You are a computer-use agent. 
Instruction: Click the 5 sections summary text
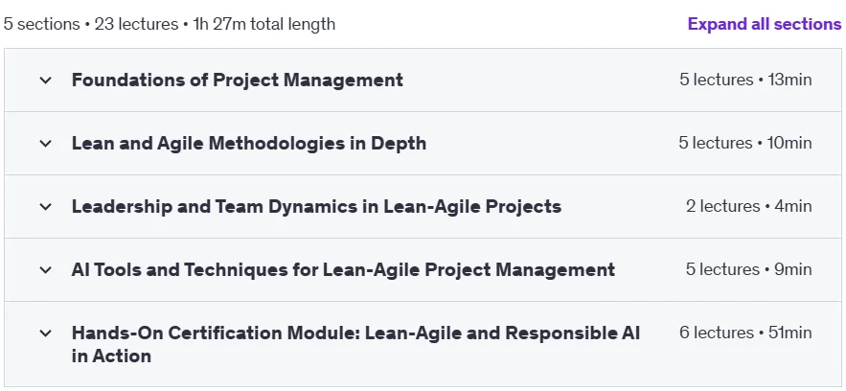coord(41,24)
